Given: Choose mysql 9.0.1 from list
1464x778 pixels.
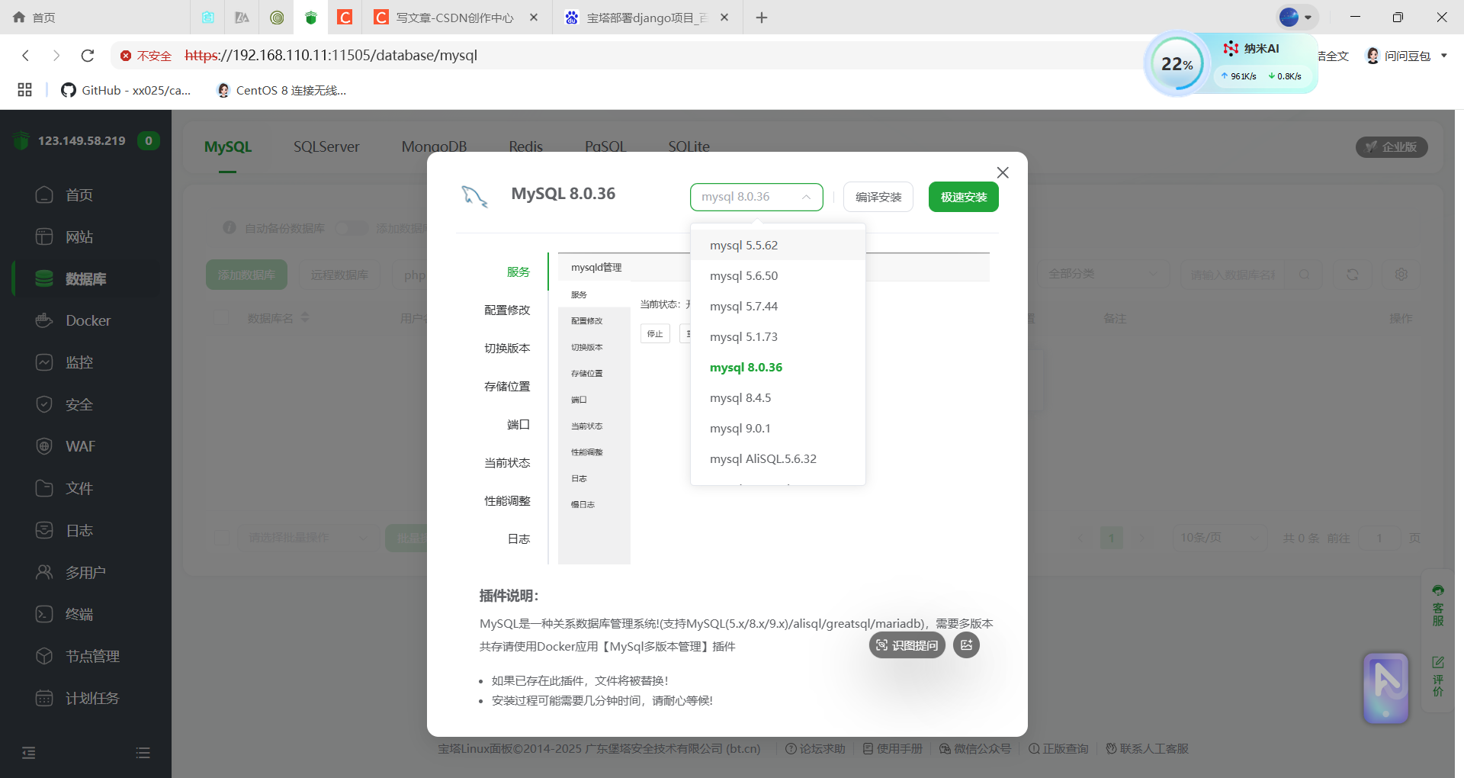Looking at the screenshot, I should tap(778, 428).
